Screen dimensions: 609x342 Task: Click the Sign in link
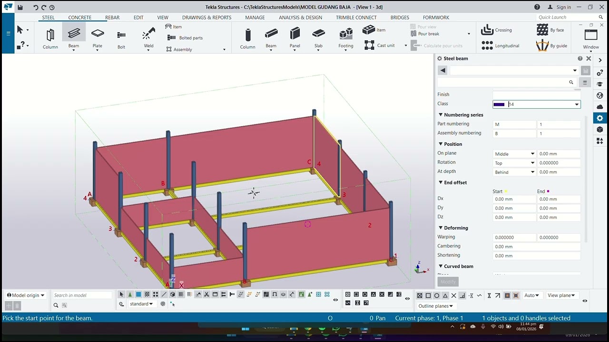pyautogui.click(x=559, y=7)
